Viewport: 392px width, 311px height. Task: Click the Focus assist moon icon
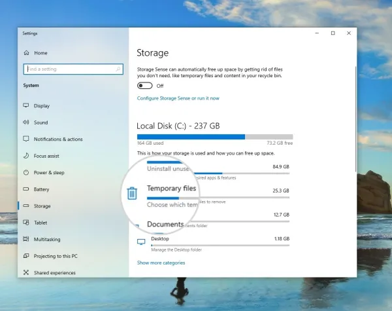click(x=26, y=156)
